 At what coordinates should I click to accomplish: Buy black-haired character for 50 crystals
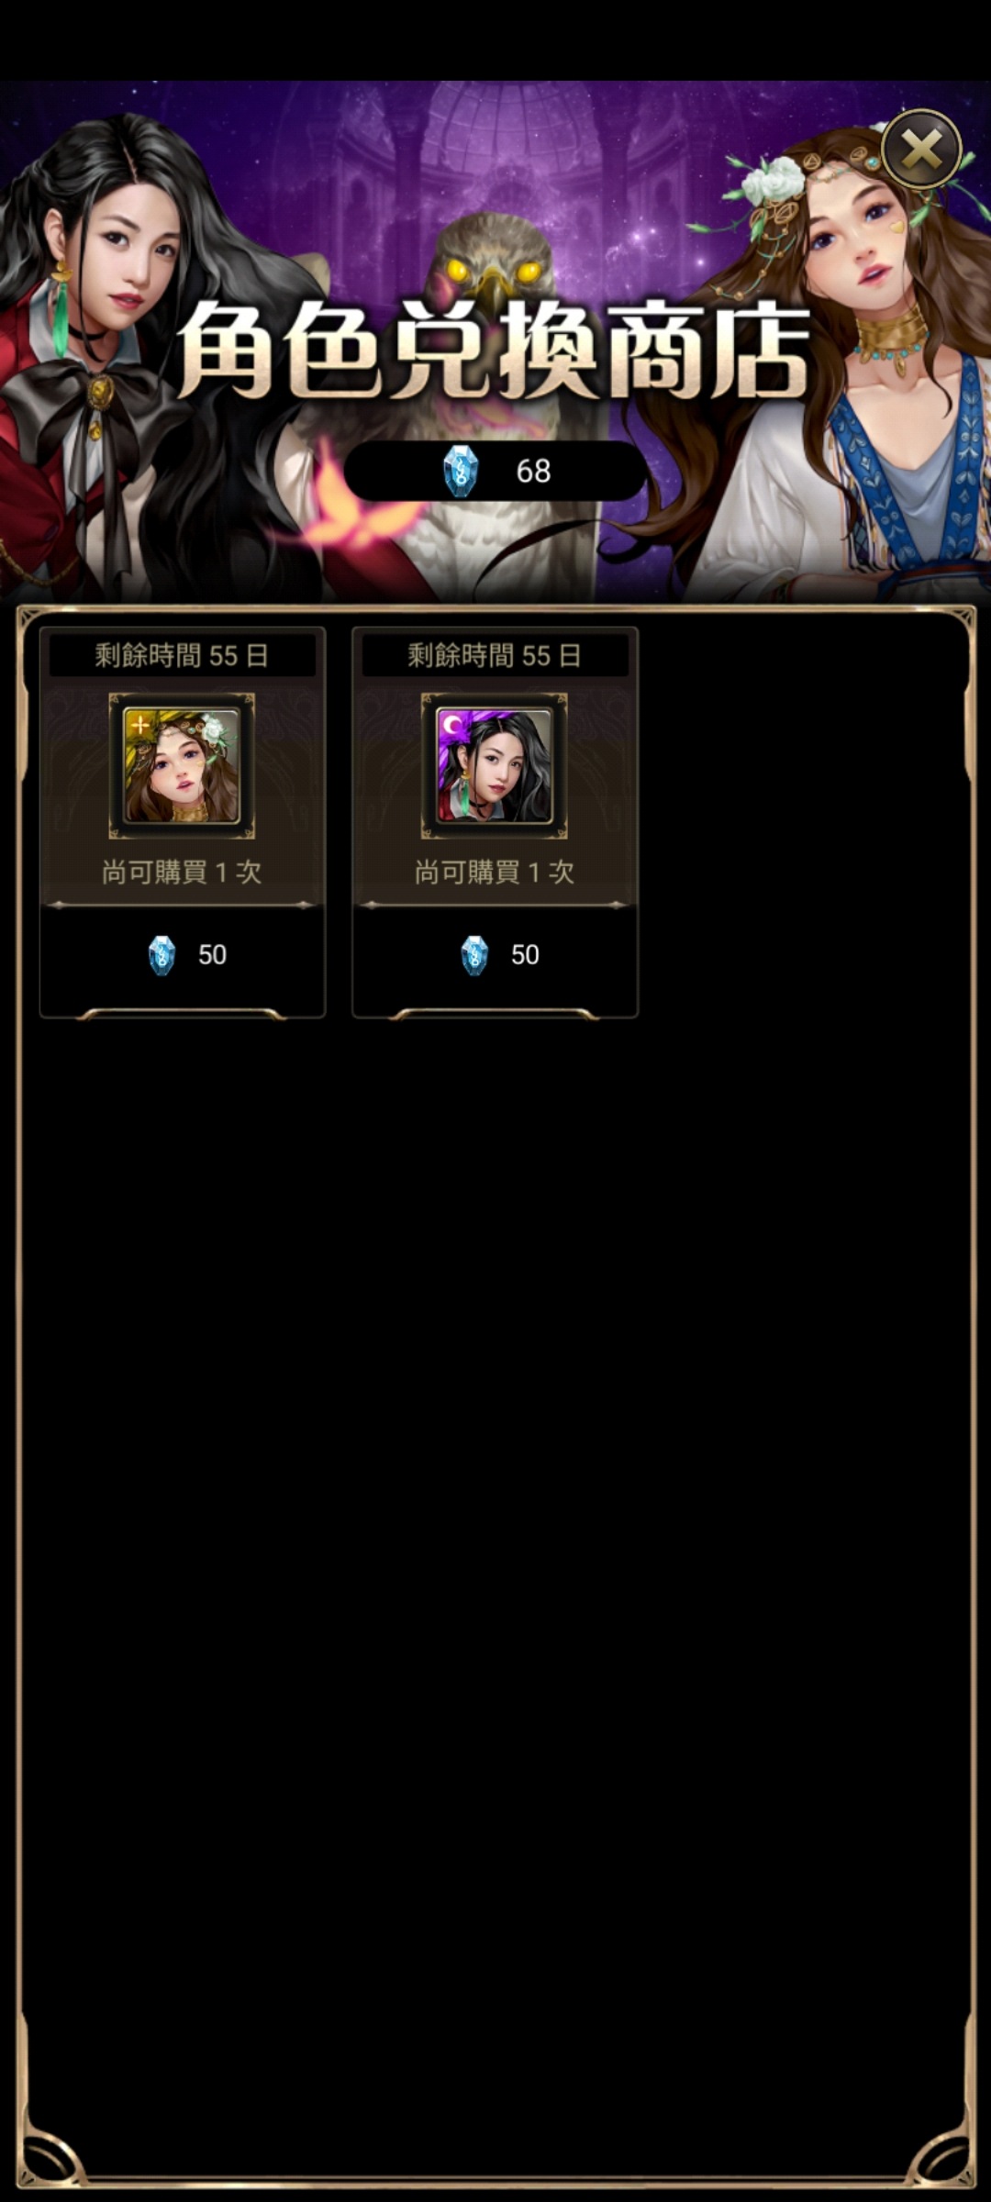(x=495, y=955)
